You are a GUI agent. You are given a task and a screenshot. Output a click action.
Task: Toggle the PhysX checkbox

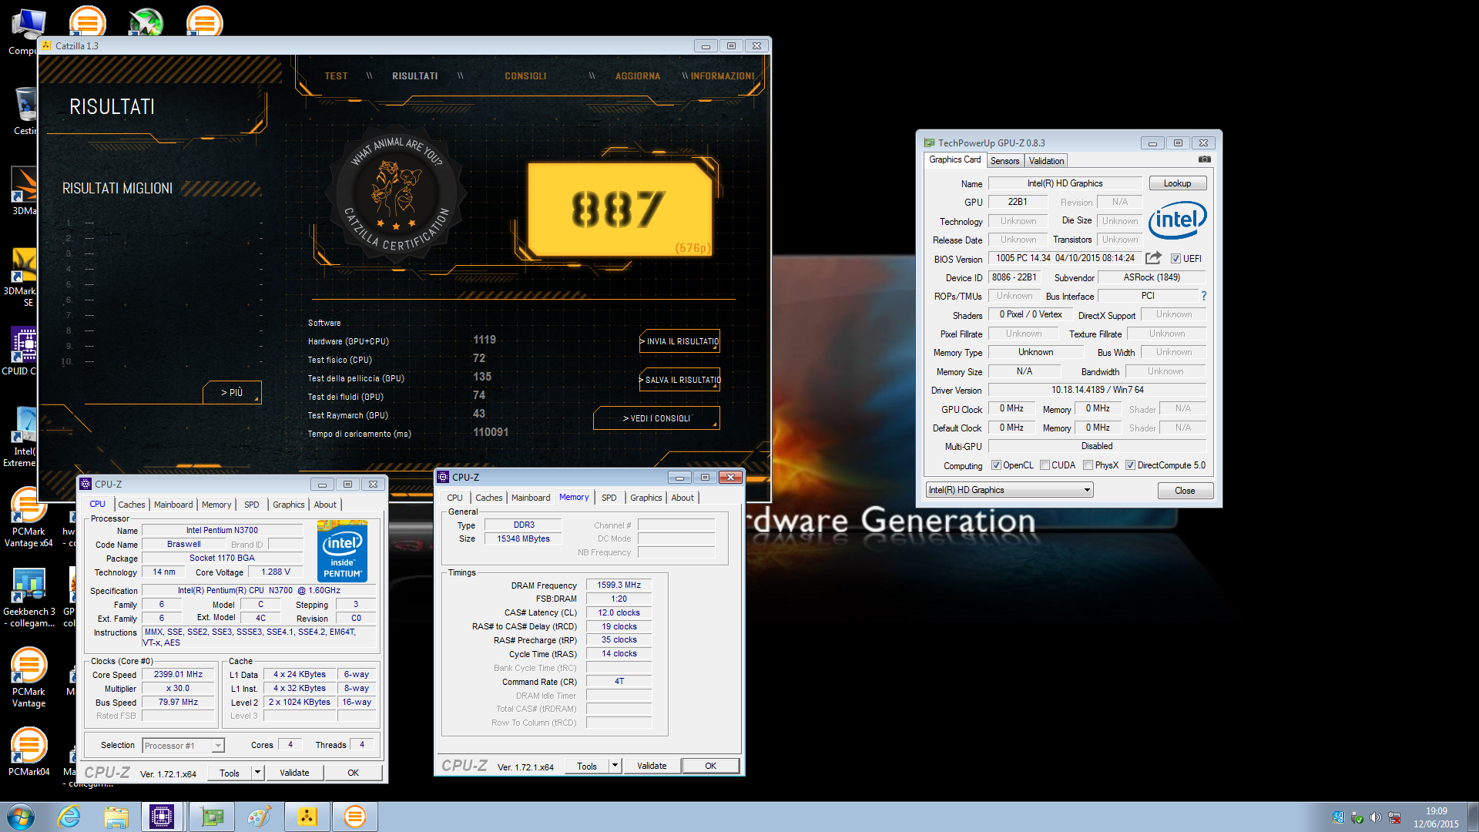click(x=1088, y=465)
